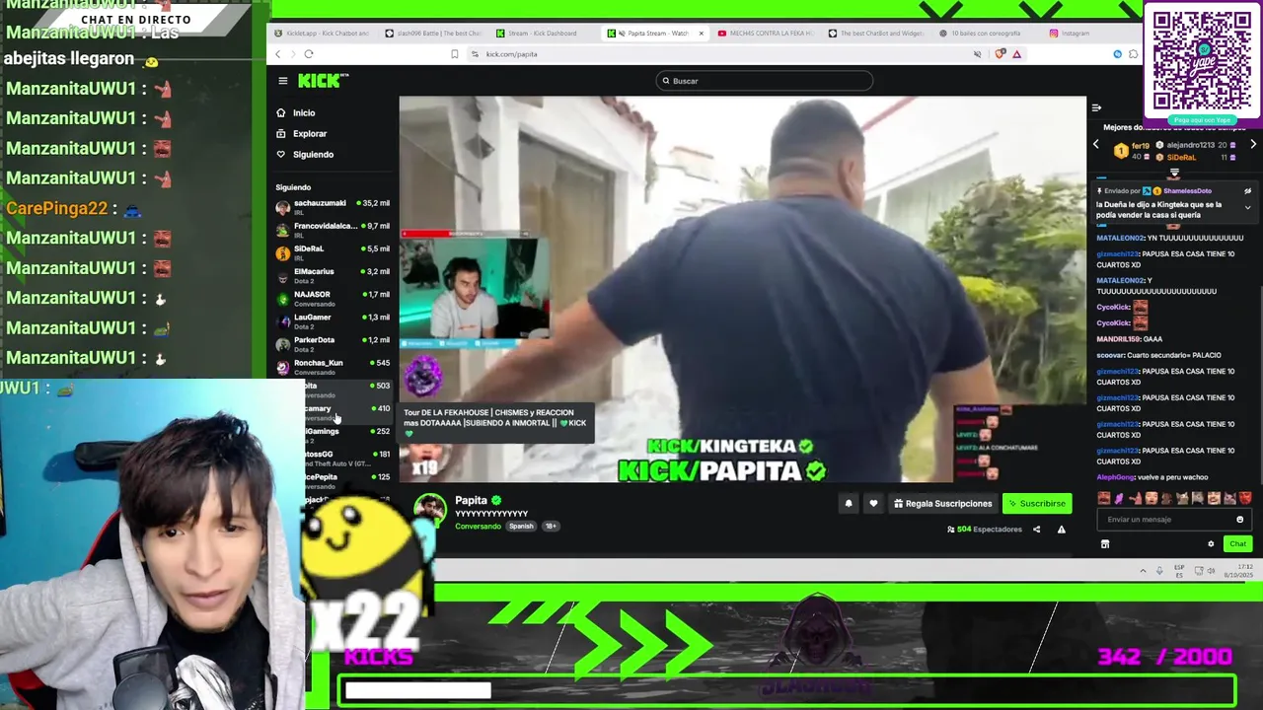Focus the Buscar search field
Image resolution: width=1263 pixels, height=710 pixels.
tap(764, 81)
